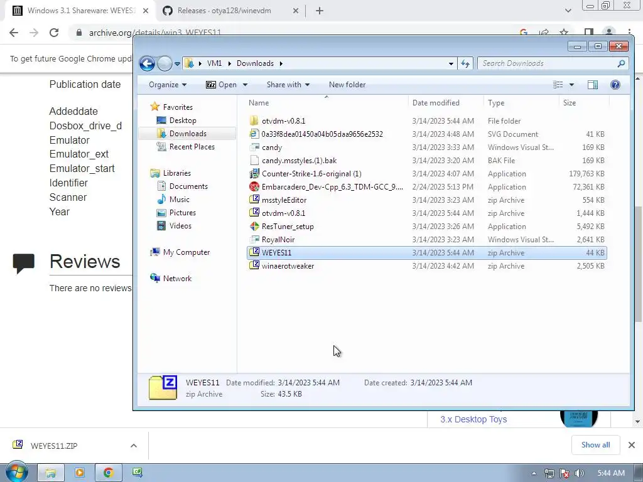Viewport: 643px width, 482px height.
Task: Select the otvdm-v0.8.1 folder icon
Action: [254, 120]
